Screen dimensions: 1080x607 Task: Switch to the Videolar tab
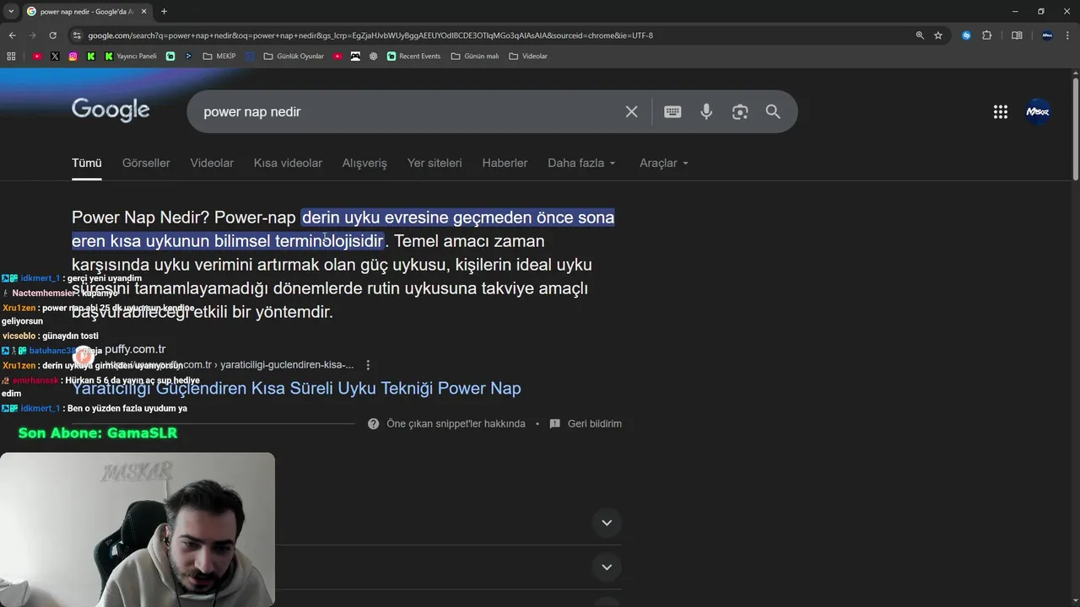click(x=212, y=163)
